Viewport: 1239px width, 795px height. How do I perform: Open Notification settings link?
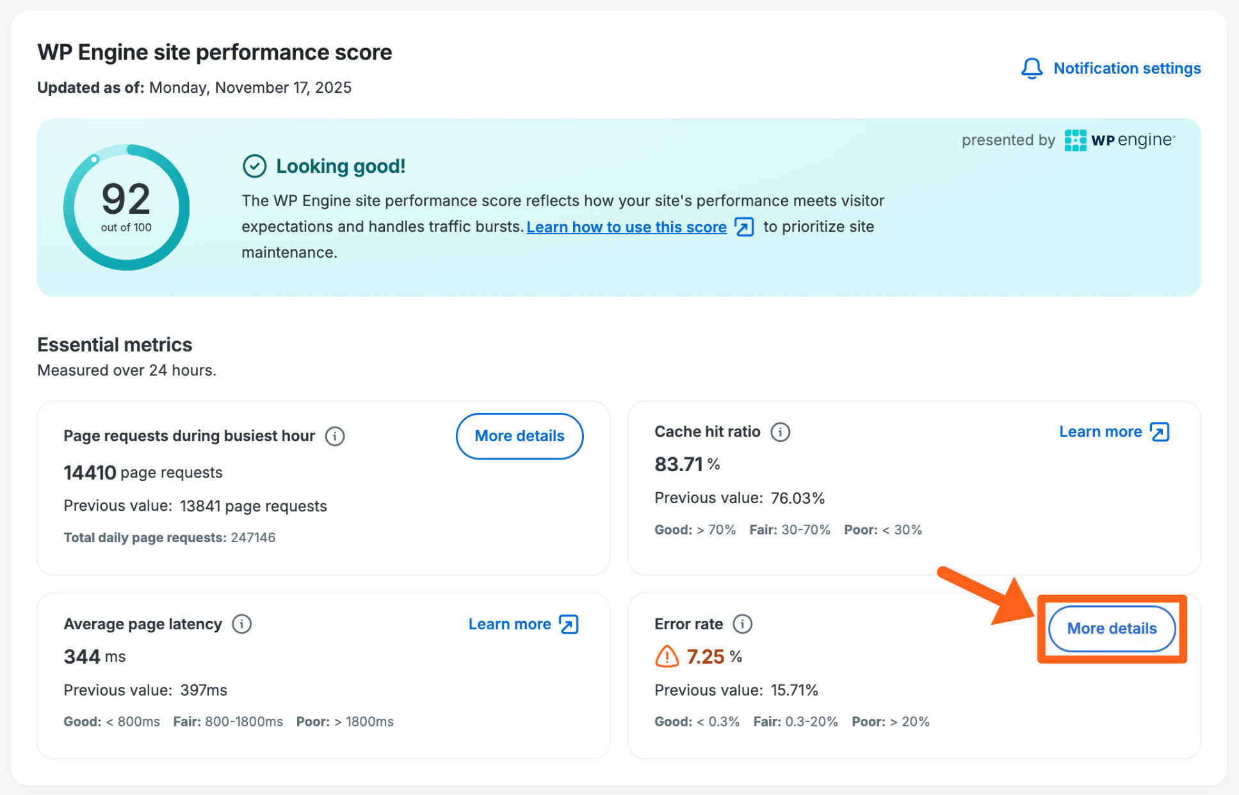[x=1126, y=68]
